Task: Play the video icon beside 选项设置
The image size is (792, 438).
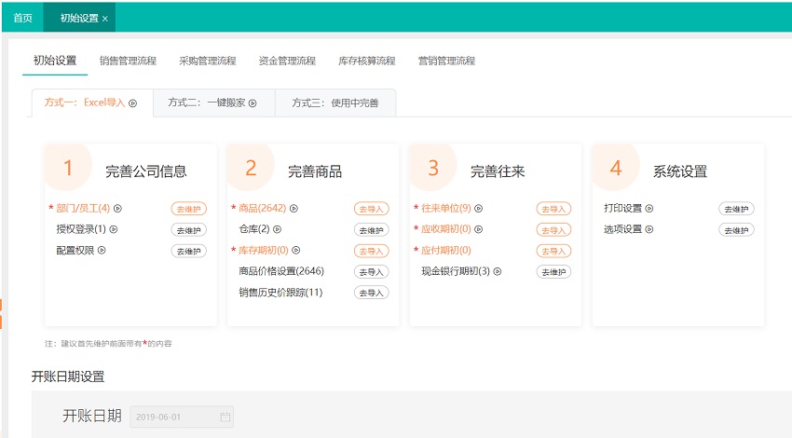Action: (x=649, y=229)
